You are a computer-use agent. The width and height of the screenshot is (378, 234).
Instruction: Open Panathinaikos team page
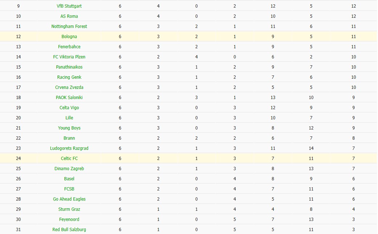coord(69,67)
